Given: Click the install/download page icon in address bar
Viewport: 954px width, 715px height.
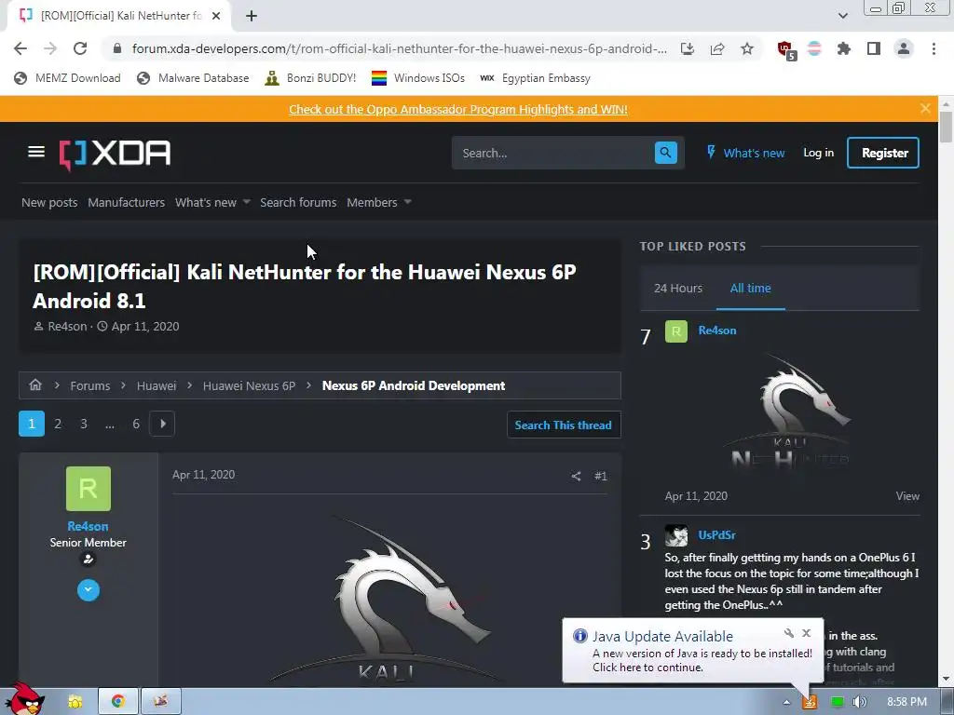Looking at the screenshot, I should (688, 48).
